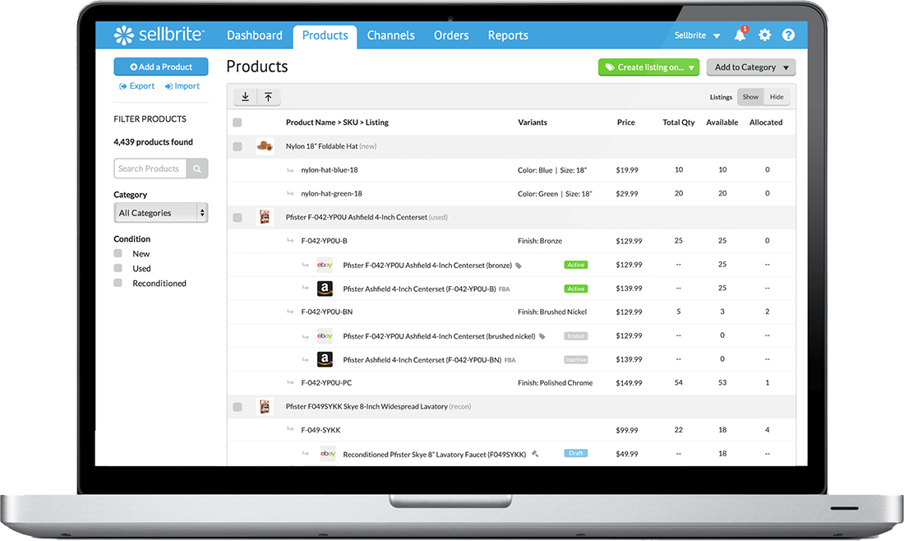
Task: Check the Pfister Skye Widespread Lavatory row
Action: (x=237, y=407)
